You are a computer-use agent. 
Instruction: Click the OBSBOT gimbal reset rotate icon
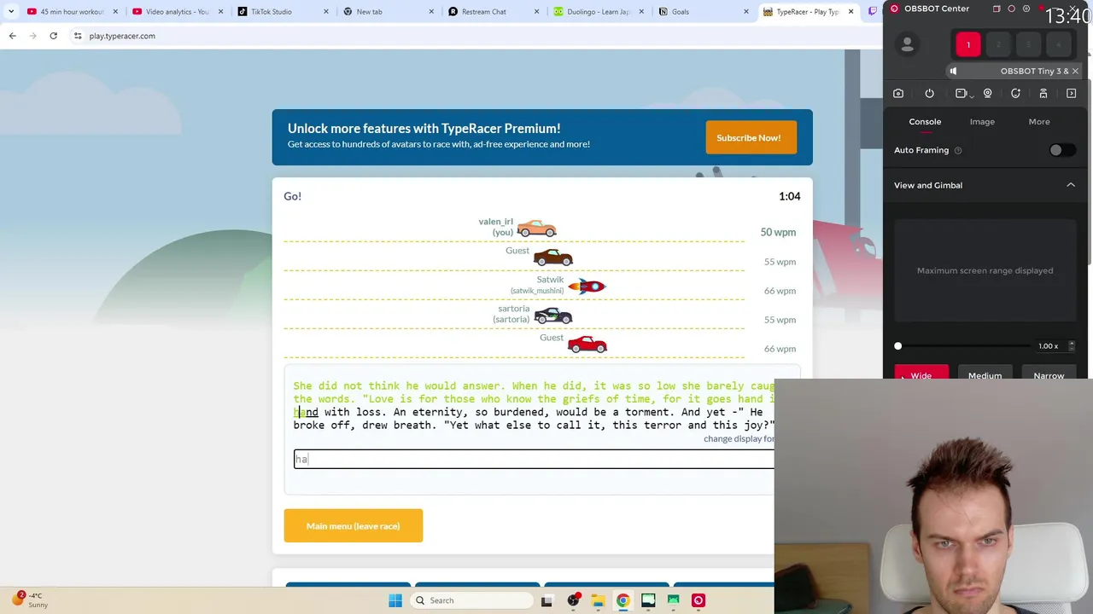coord(1015,94)
